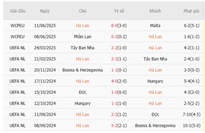Open Hungary away team on 17/11/2024
Screen dimensions: 205x133
[155, 81]
